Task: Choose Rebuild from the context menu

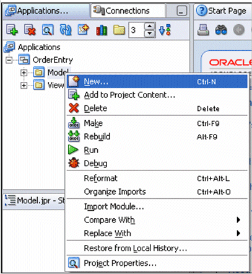Action: pyautogui.click(x=157, y=137)
